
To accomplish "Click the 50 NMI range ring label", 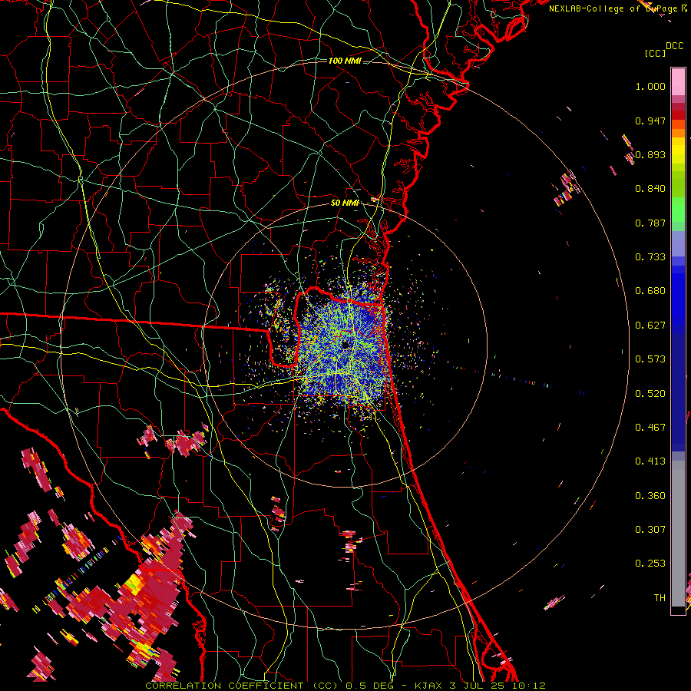I will [345, 203].
